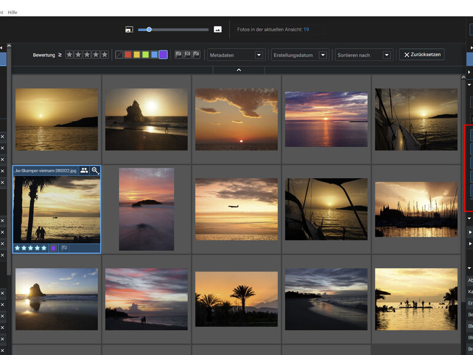Image resolution: width=473 pixels, height=355 pixels.
Task: Open the Sortieren nach dropdown
Action: coord(363,55)
